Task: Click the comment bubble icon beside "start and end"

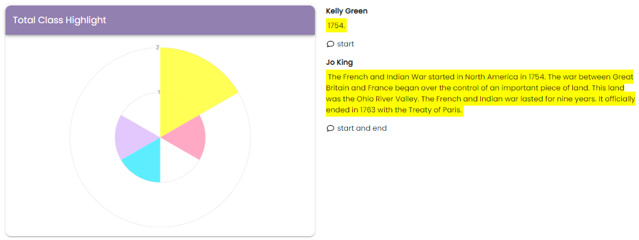Action: [x=330, y=128]
